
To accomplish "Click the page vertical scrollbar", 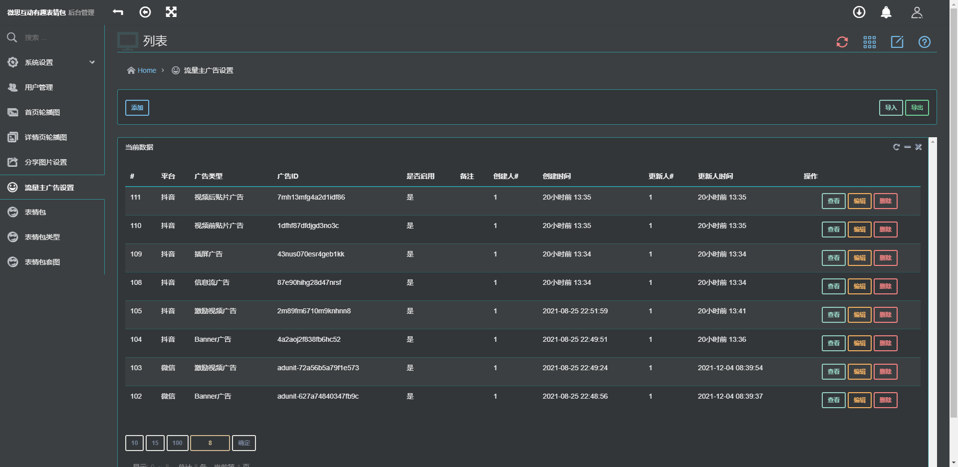I will click(954, 212).
